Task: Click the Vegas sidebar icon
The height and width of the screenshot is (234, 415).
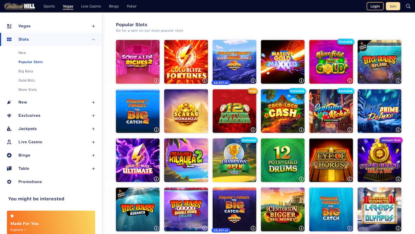Action: 9,26
